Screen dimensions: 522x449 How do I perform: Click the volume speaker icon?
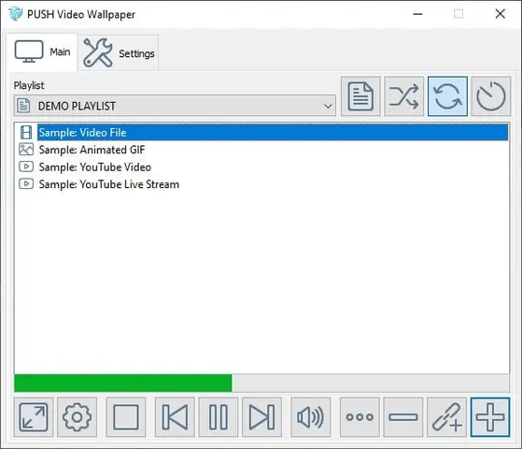(x=311, y=417)
